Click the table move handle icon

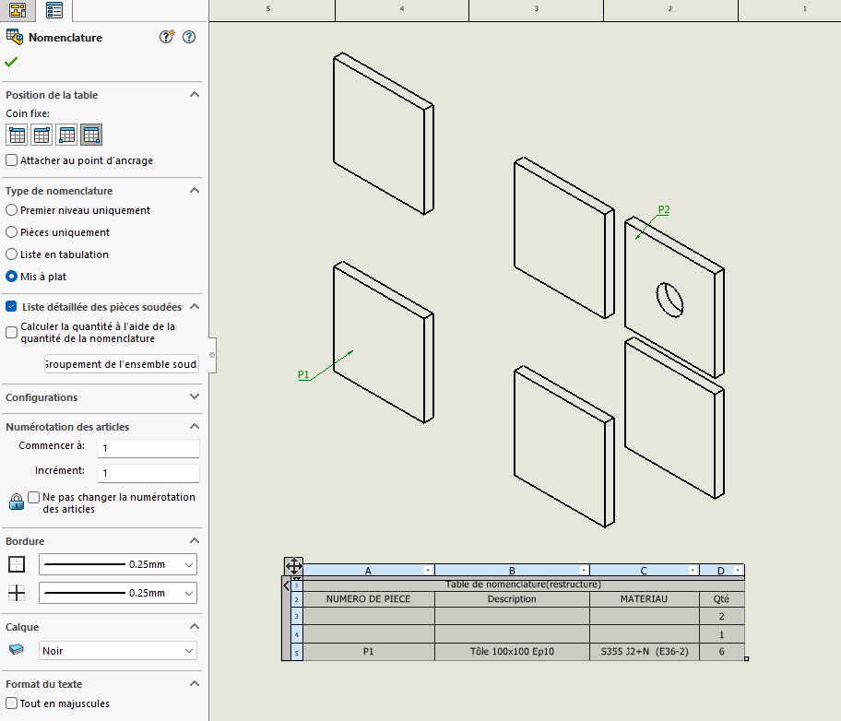[x=293, y=566]
